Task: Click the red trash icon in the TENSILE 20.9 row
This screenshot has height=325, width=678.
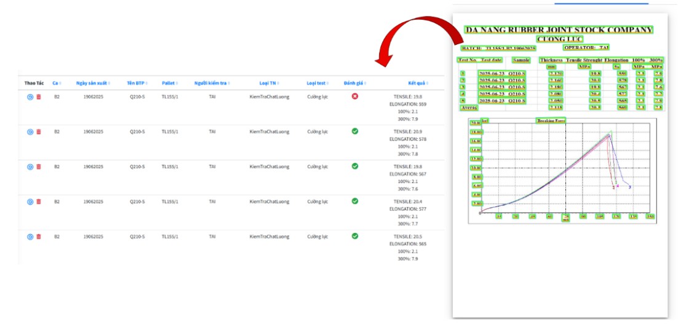Action: [39, 132]
